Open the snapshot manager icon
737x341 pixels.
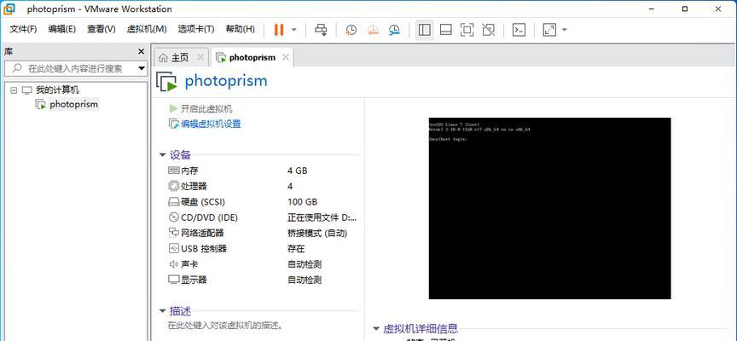tap(394, 30)
